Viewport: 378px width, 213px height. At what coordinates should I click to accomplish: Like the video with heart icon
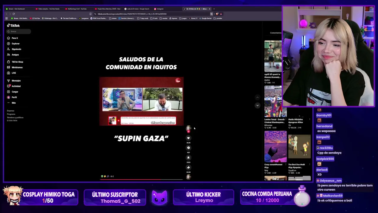(188, 138)
